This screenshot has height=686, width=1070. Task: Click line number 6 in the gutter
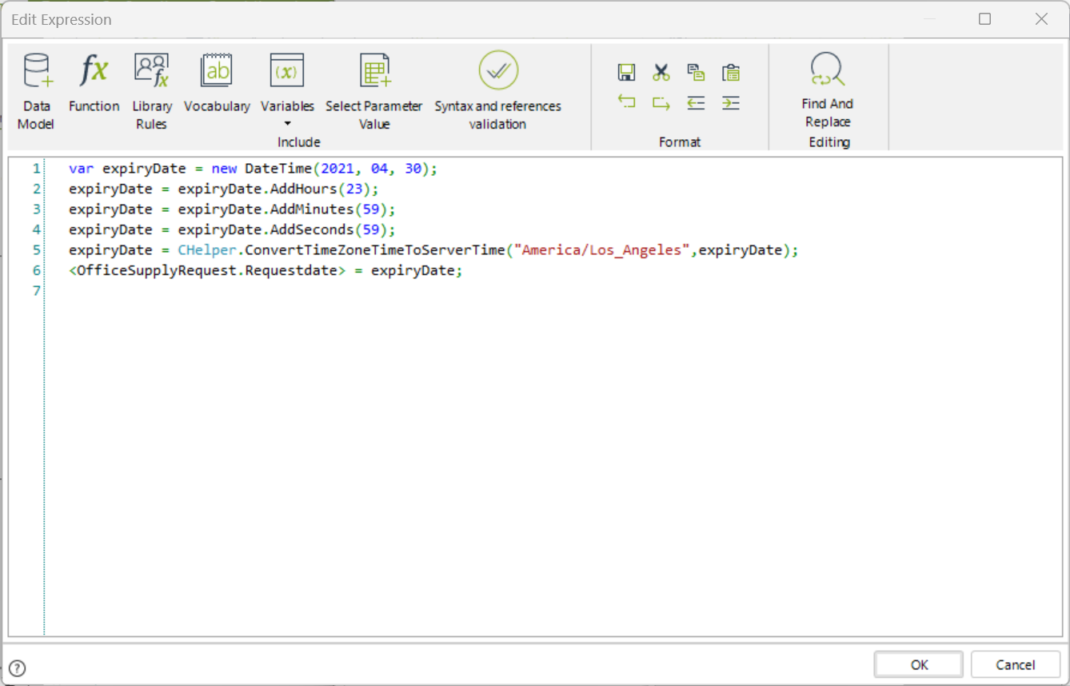36,270
